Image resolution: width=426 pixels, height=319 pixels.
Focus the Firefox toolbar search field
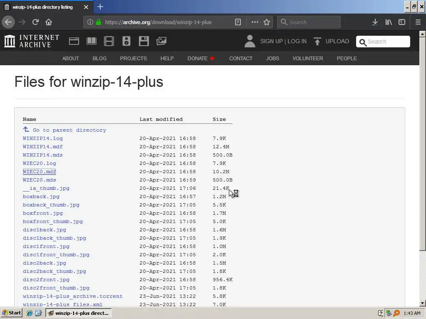309,22
